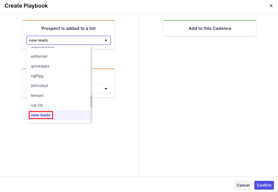Close the Create Playbook dialog
The width and height of the screenshot is (278, 192).
point(271,6)
